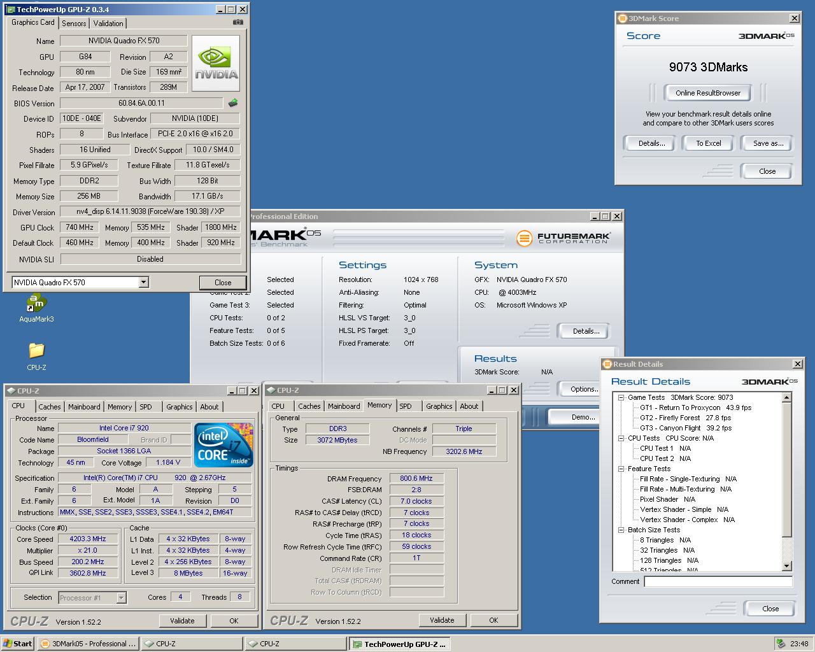This screenshot has height=652, width=815.
Task: Click the GPU-Z Close button
Action: click(223, 283)
